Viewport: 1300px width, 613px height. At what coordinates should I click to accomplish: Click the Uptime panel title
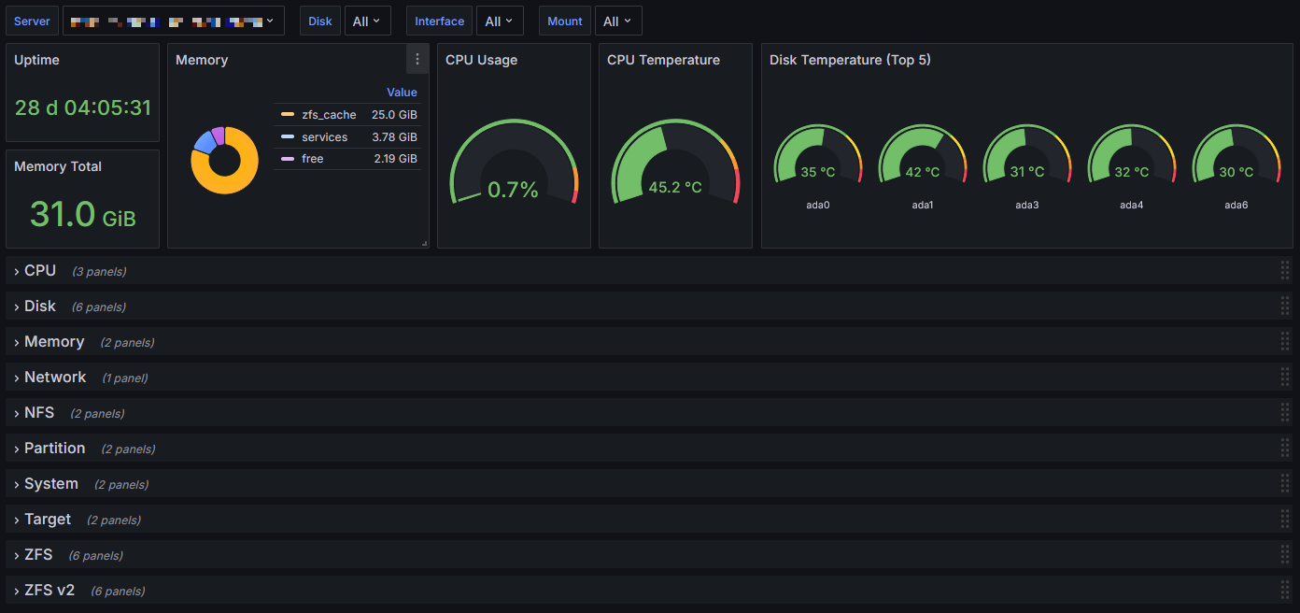(x=36, y=60)
